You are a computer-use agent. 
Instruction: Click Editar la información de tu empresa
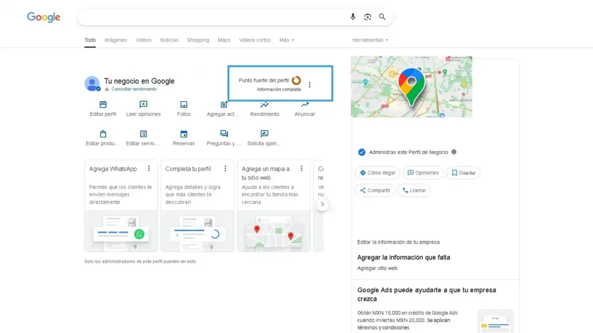[x=398, y=242]
